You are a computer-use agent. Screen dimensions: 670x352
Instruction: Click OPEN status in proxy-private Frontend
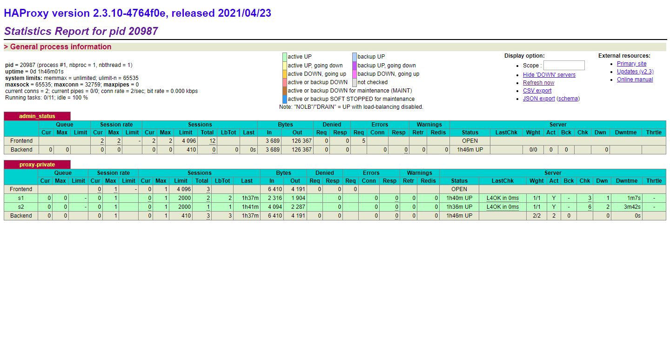[x=459, y=189]
